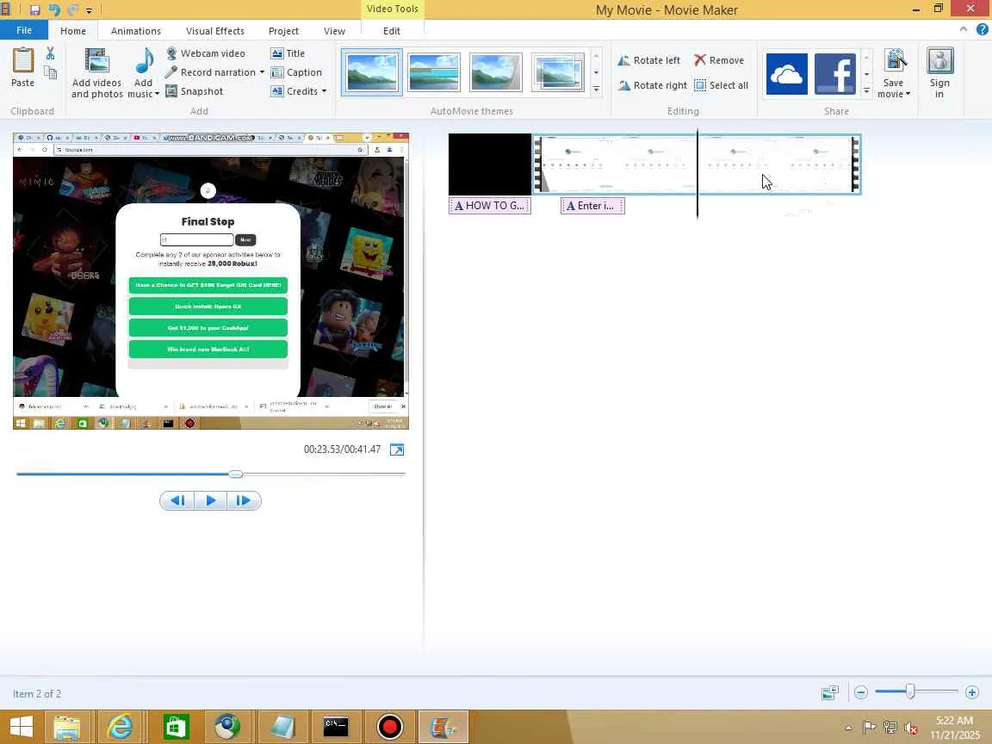Click the Redo icon in title bar
This screenshot has width=992, height=744.
click(x=72, y=9)
